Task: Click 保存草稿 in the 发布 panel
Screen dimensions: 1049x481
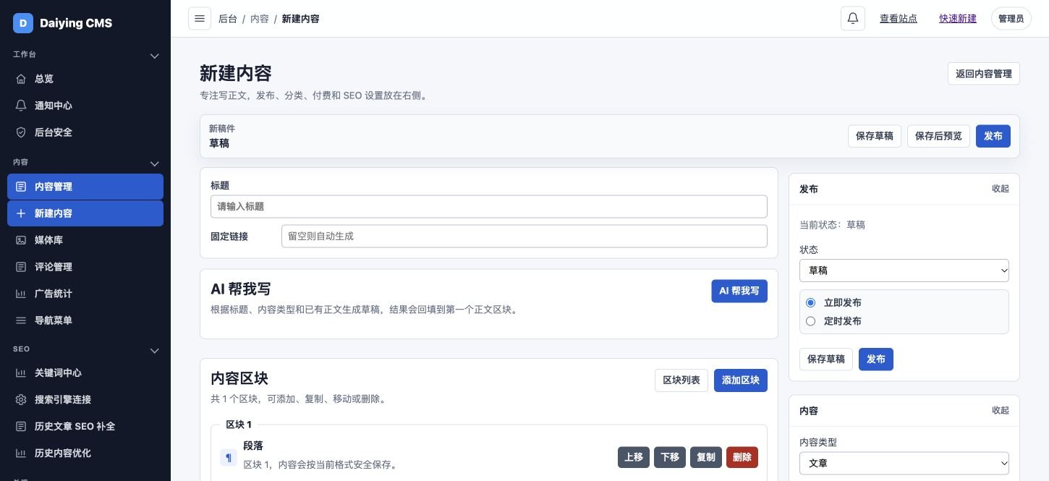Action: [x=826, y=359]
